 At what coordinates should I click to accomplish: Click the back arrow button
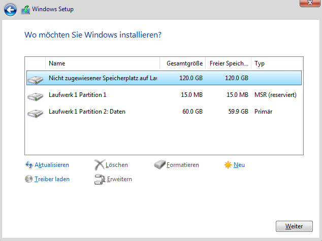click(10, 9)
